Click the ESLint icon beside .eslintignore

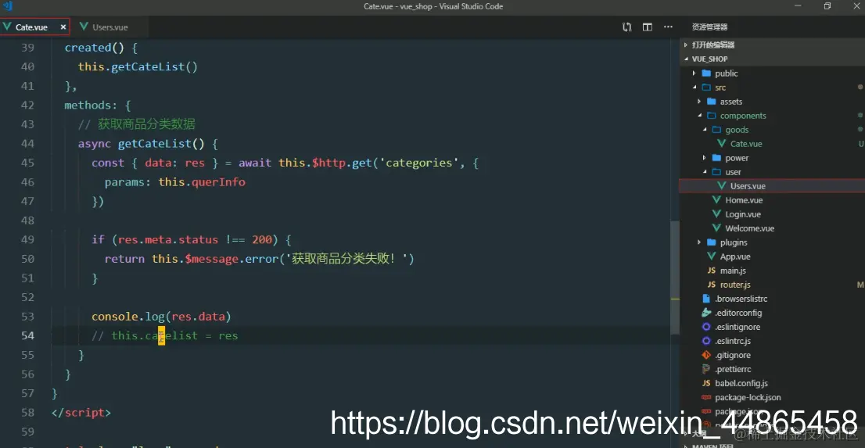706,327
